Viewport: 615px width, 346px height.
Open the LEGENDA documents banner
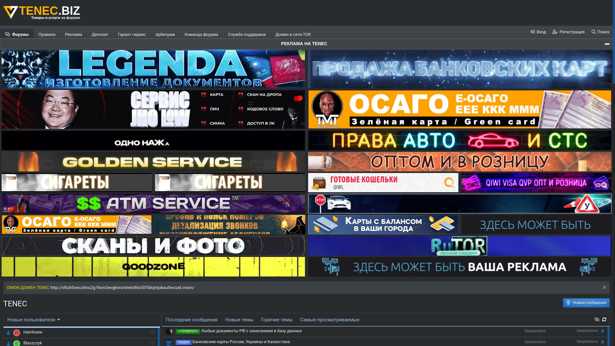pos(153,69)
